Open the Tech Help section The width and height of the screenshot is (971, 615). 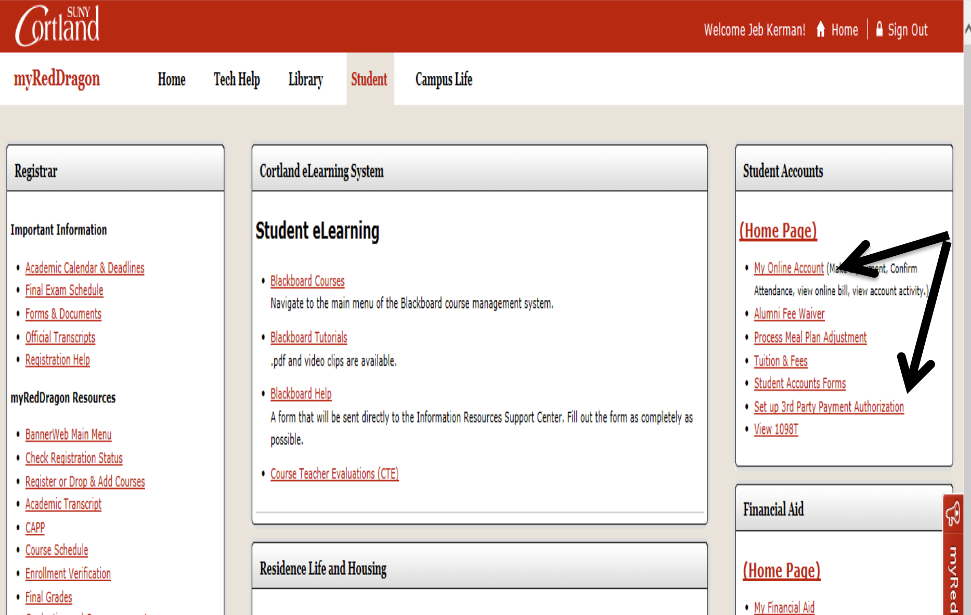237,79
